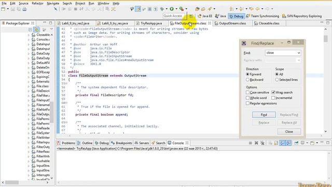Click Package Explorer vertical scrollbar thumb
Viewport: 332px width, 187px height.
51,112
